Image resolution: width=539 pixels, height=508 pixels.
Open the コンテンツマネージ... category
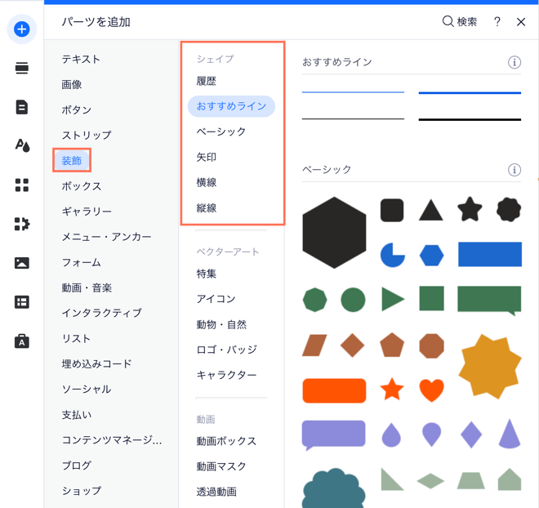coord(111,440)
